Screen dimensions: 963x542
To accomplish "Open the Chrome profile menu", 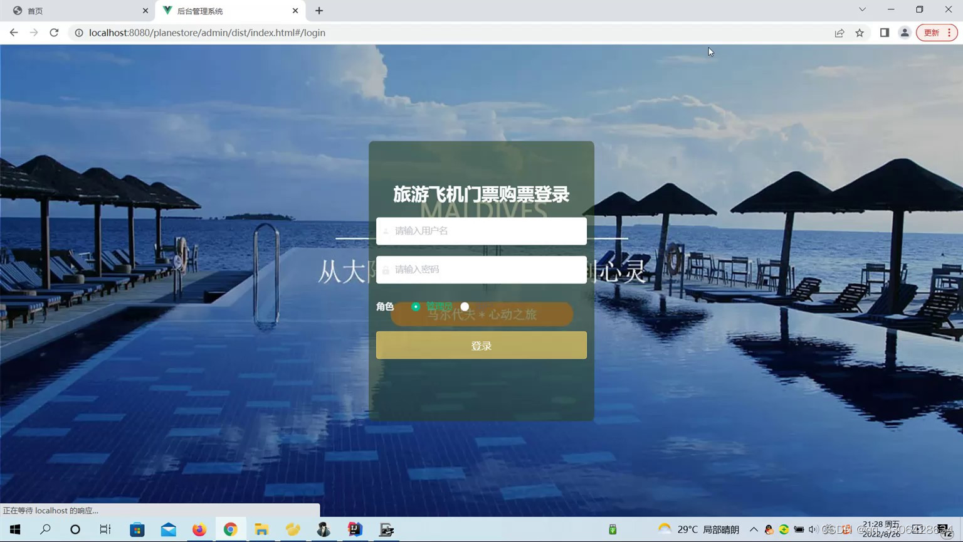I will click(x=905, y=33).
